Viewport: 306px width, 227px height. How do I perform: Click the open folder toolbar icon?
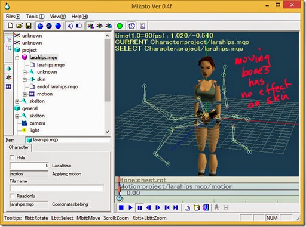[x=20, y=26]
